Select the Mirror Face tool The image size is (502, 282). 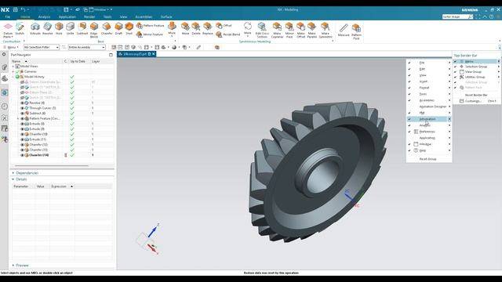(289, 31)
